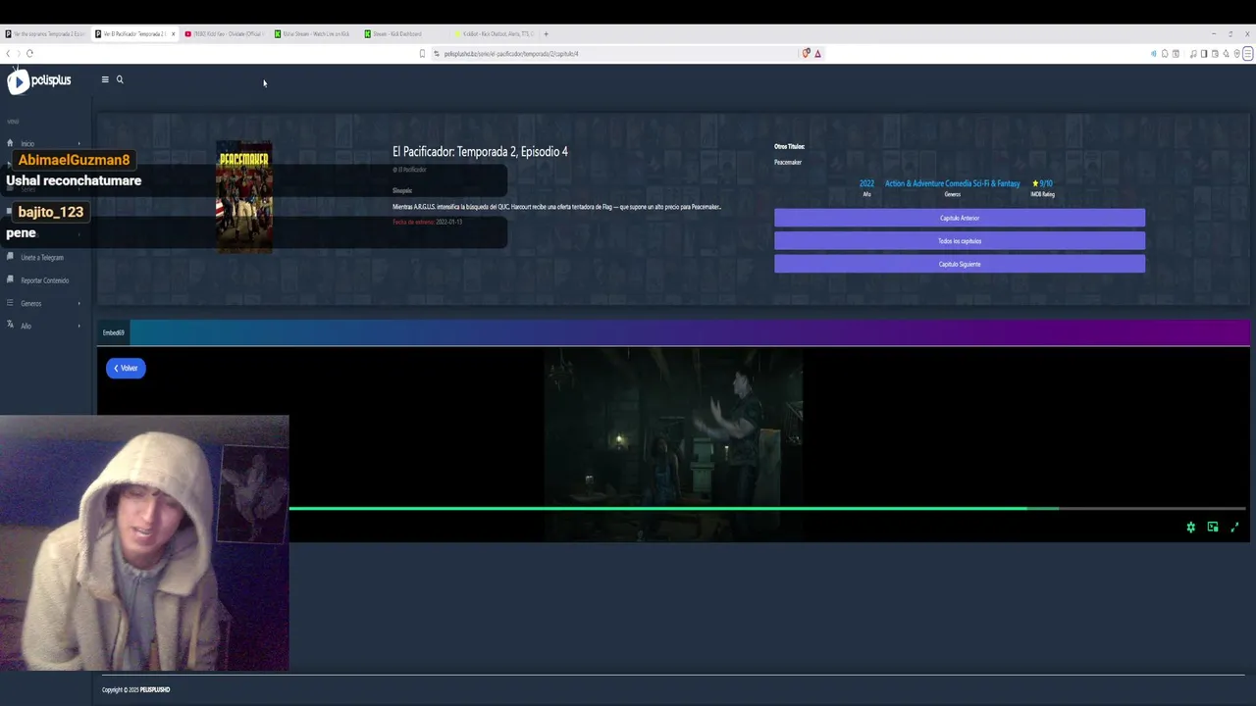This screenshot has height=706, width=1256.
Task: Click the Inicio home icon
Action: 10,143
